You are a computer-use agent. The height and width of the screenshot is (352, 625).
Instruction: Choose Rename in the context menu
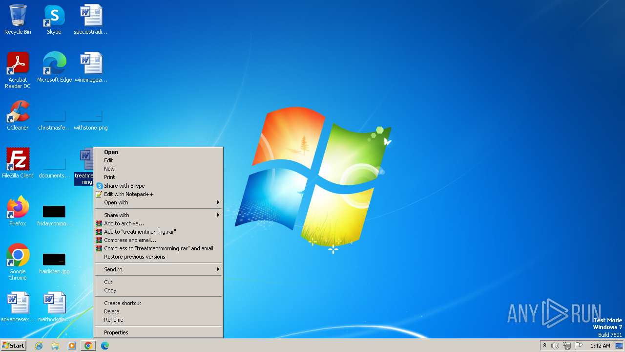[x=159, y=320]
